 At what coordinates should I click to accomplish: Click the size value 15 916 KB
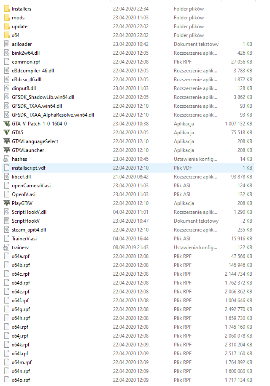point(242,239)
